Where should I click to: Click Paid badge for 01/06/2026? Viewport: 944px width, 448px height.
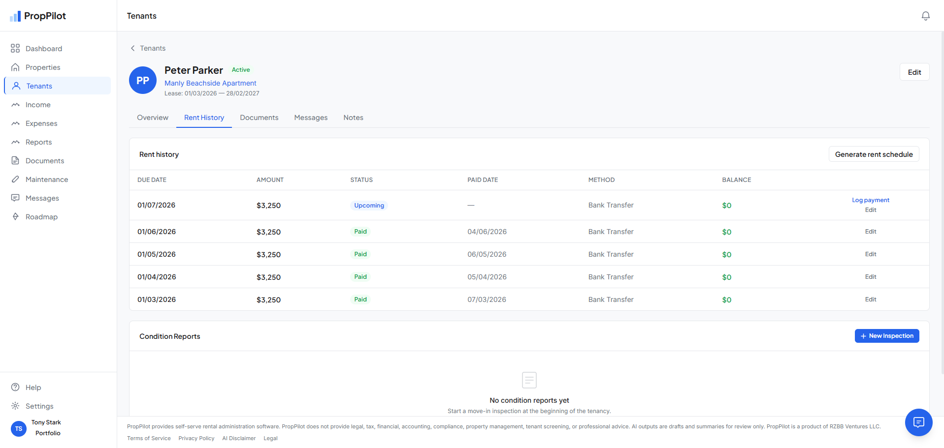pyautogui.click(x=360, y=232)
